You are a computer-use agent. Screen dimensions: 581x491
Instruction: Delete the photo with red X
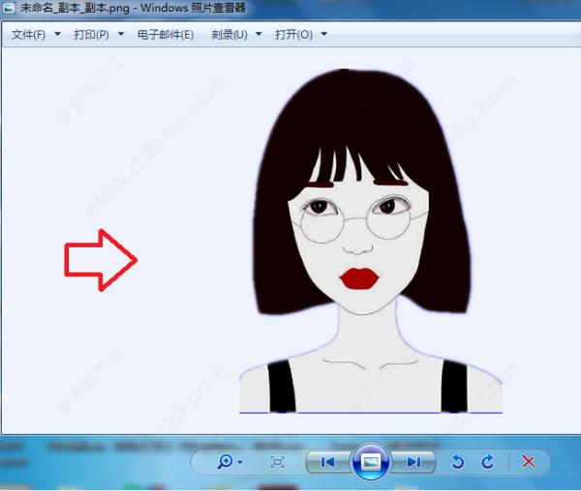pos(528,461)
